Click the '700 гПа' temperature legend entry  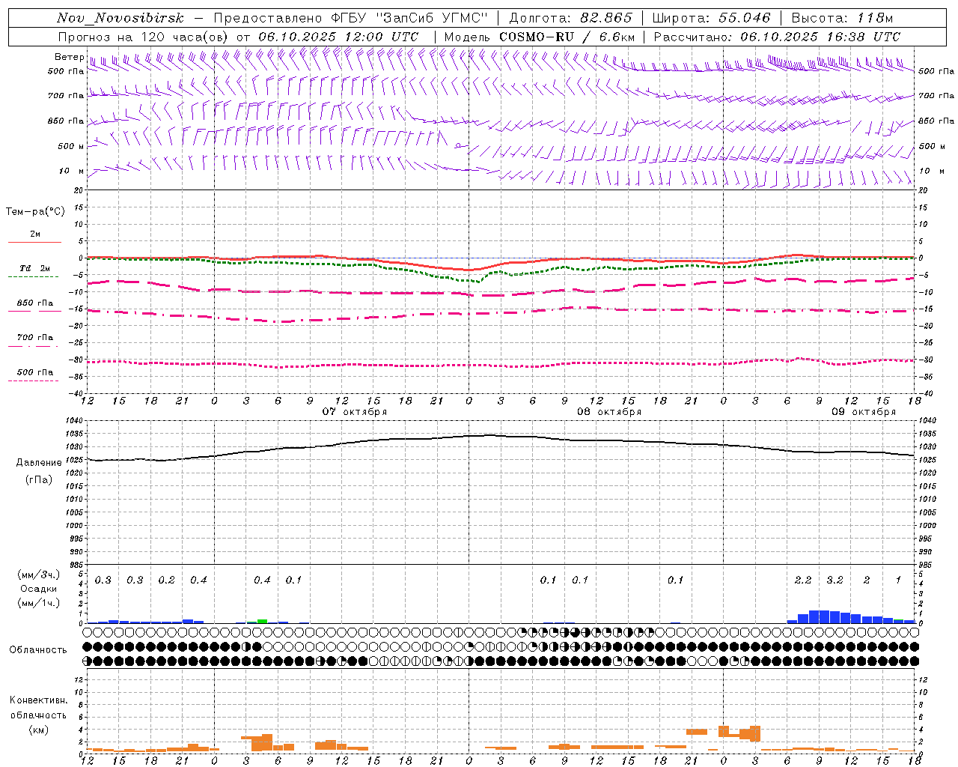point(35,338)
